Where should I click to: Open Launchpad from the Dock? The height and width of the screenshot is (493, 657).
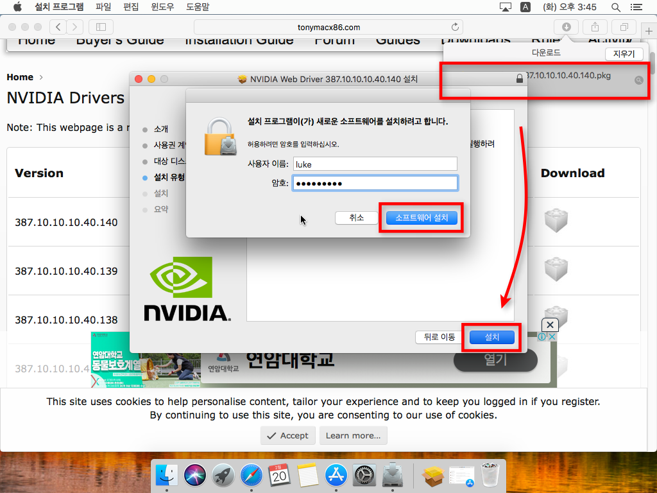click(223, 476)
